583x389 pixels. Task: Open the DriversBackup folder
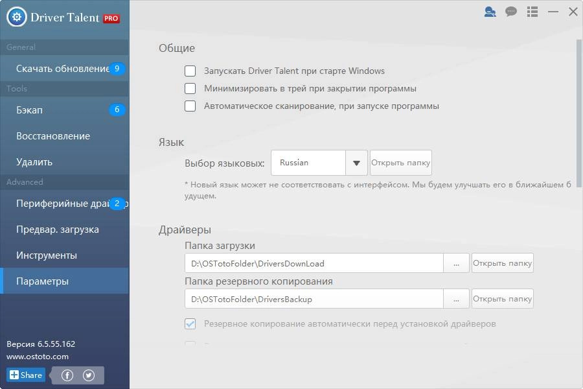coord(502,299)
